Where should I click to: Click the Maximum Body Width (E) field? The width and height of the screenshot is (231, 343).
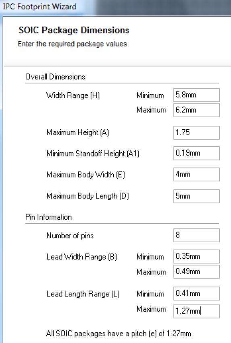coord(196,175)
